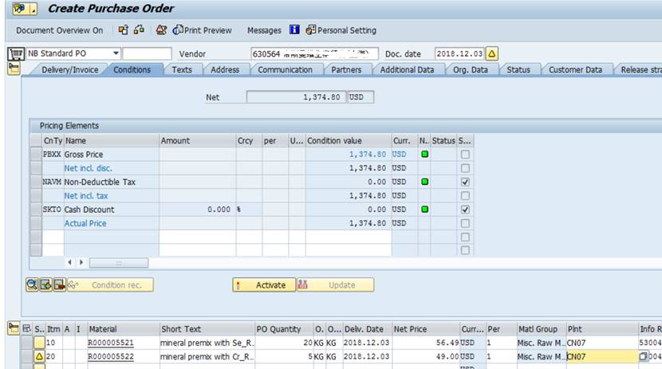Click the Net incl. tax link
The image size is (662, 369).
(85, 196)
